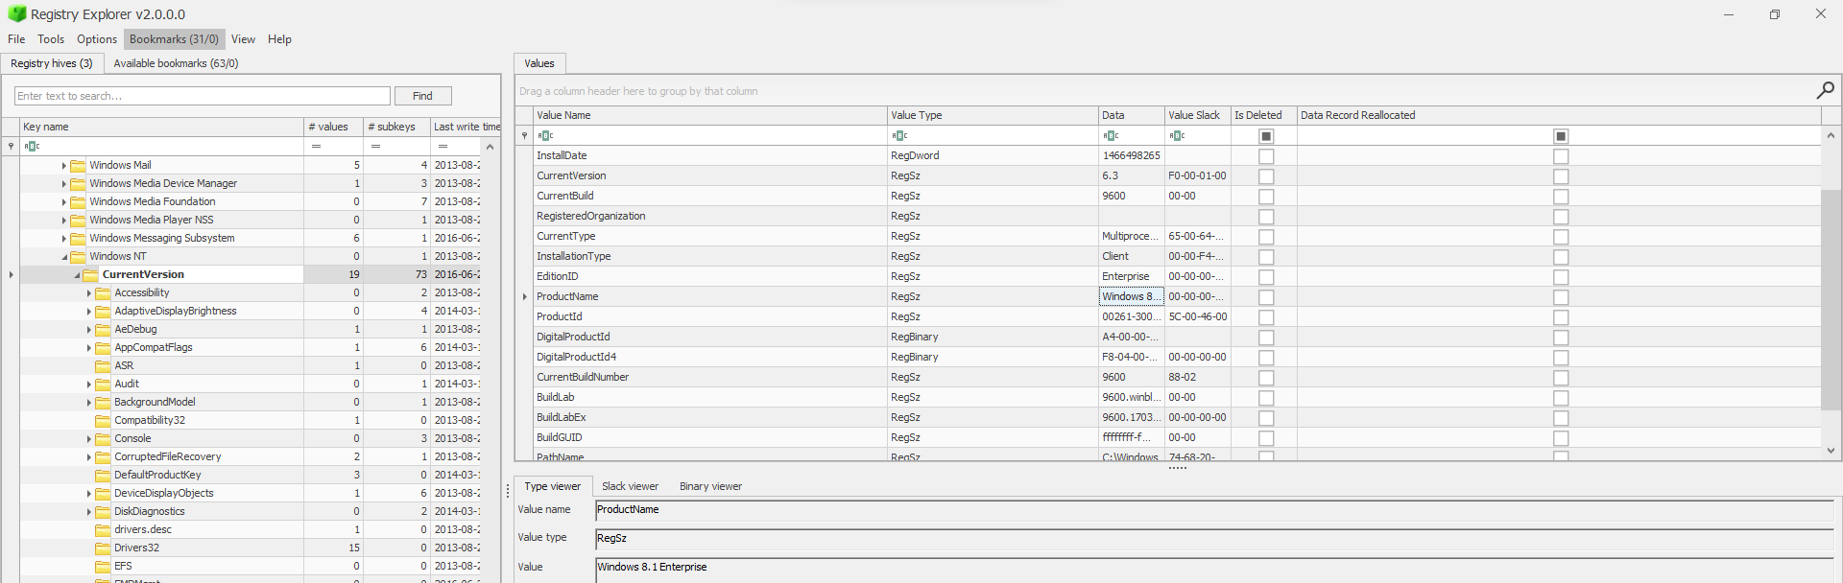
Task: Click the Value Name column filter icon
Action: [545, 135]
